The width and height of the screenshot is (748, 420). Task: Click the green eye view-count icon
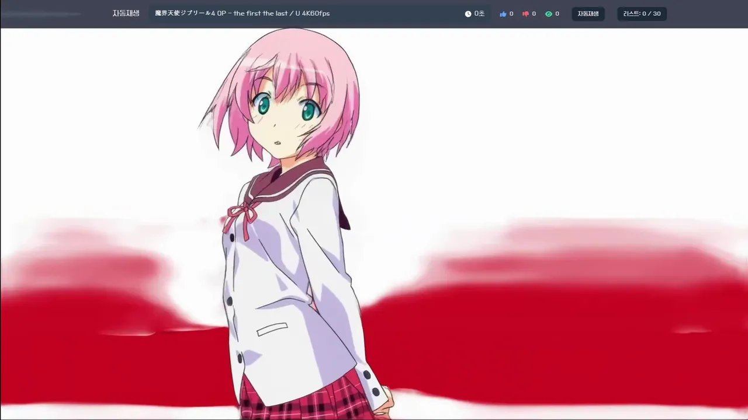point(549,14)
